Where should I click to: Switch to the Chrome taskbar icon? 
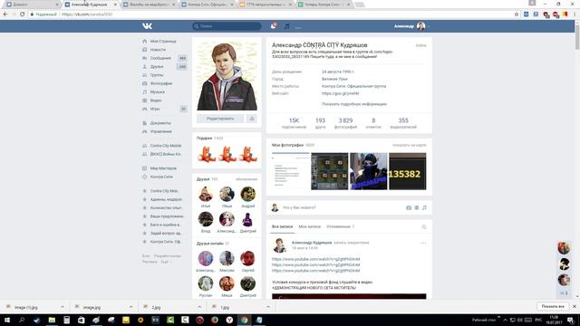coord(244,320)
